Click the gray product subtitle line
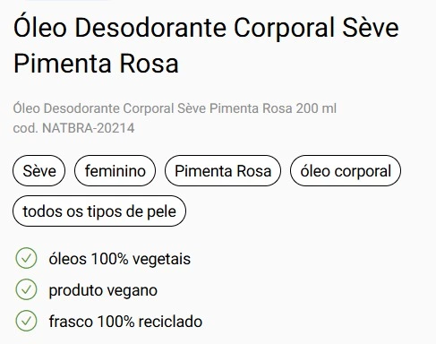 coord(175,108)
